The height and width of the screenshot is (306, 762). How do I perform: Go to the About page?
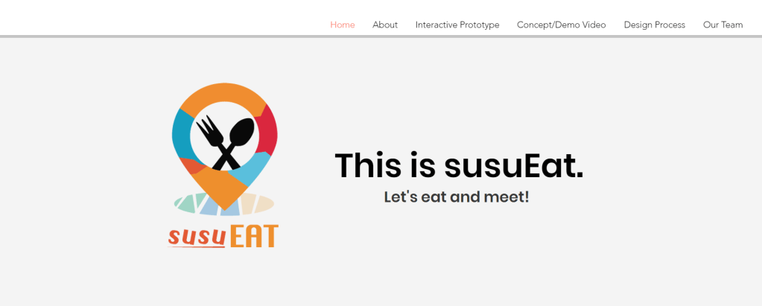(385, 25)
